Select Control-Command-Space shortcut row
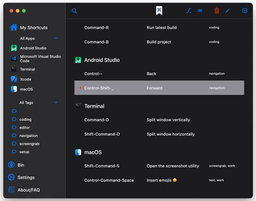The width and height of the screenshot is (256, 201). (159, 180)
